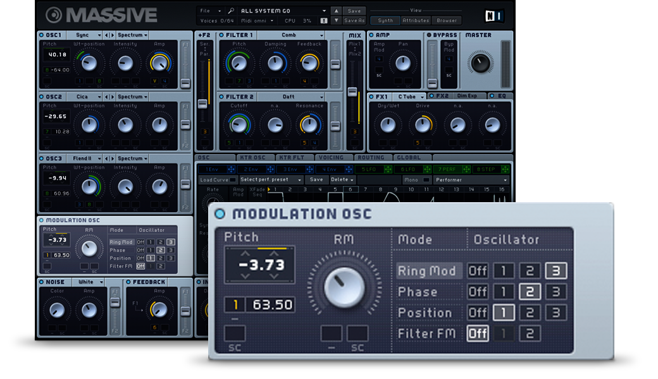Screen dimensions: 658x379
Task: Open Filter 1 Comb type dropdown
Action: tap(290, 35)
